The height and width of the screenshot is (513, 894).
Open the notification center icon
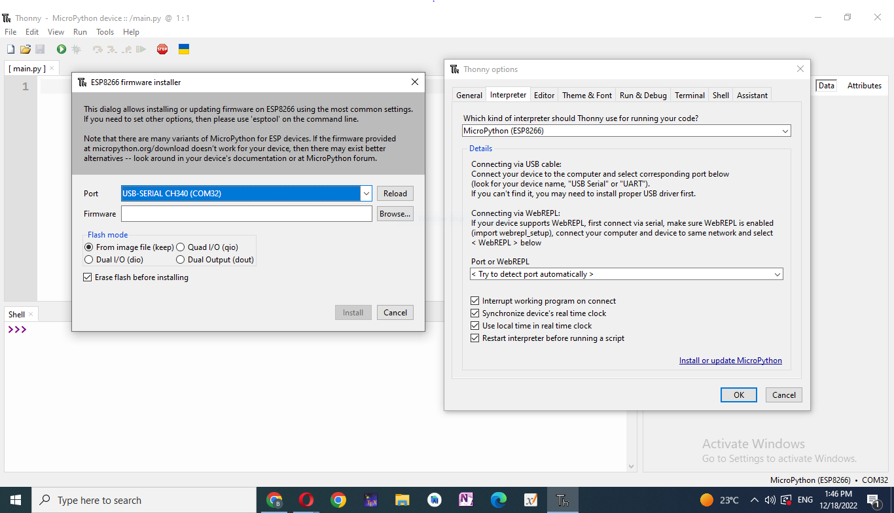click(874, 500)
